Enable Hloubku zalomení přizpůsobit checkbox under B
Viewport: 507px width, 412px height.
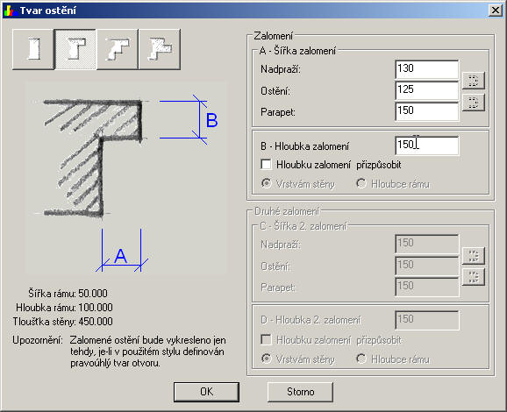click(266, 164)
